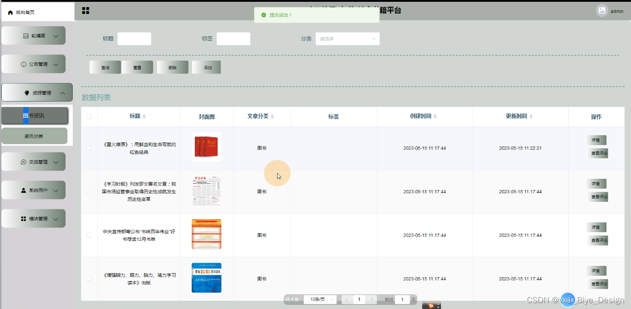Click the 添加 button
This screenshot has width=631, height=309.
(207, 67)
